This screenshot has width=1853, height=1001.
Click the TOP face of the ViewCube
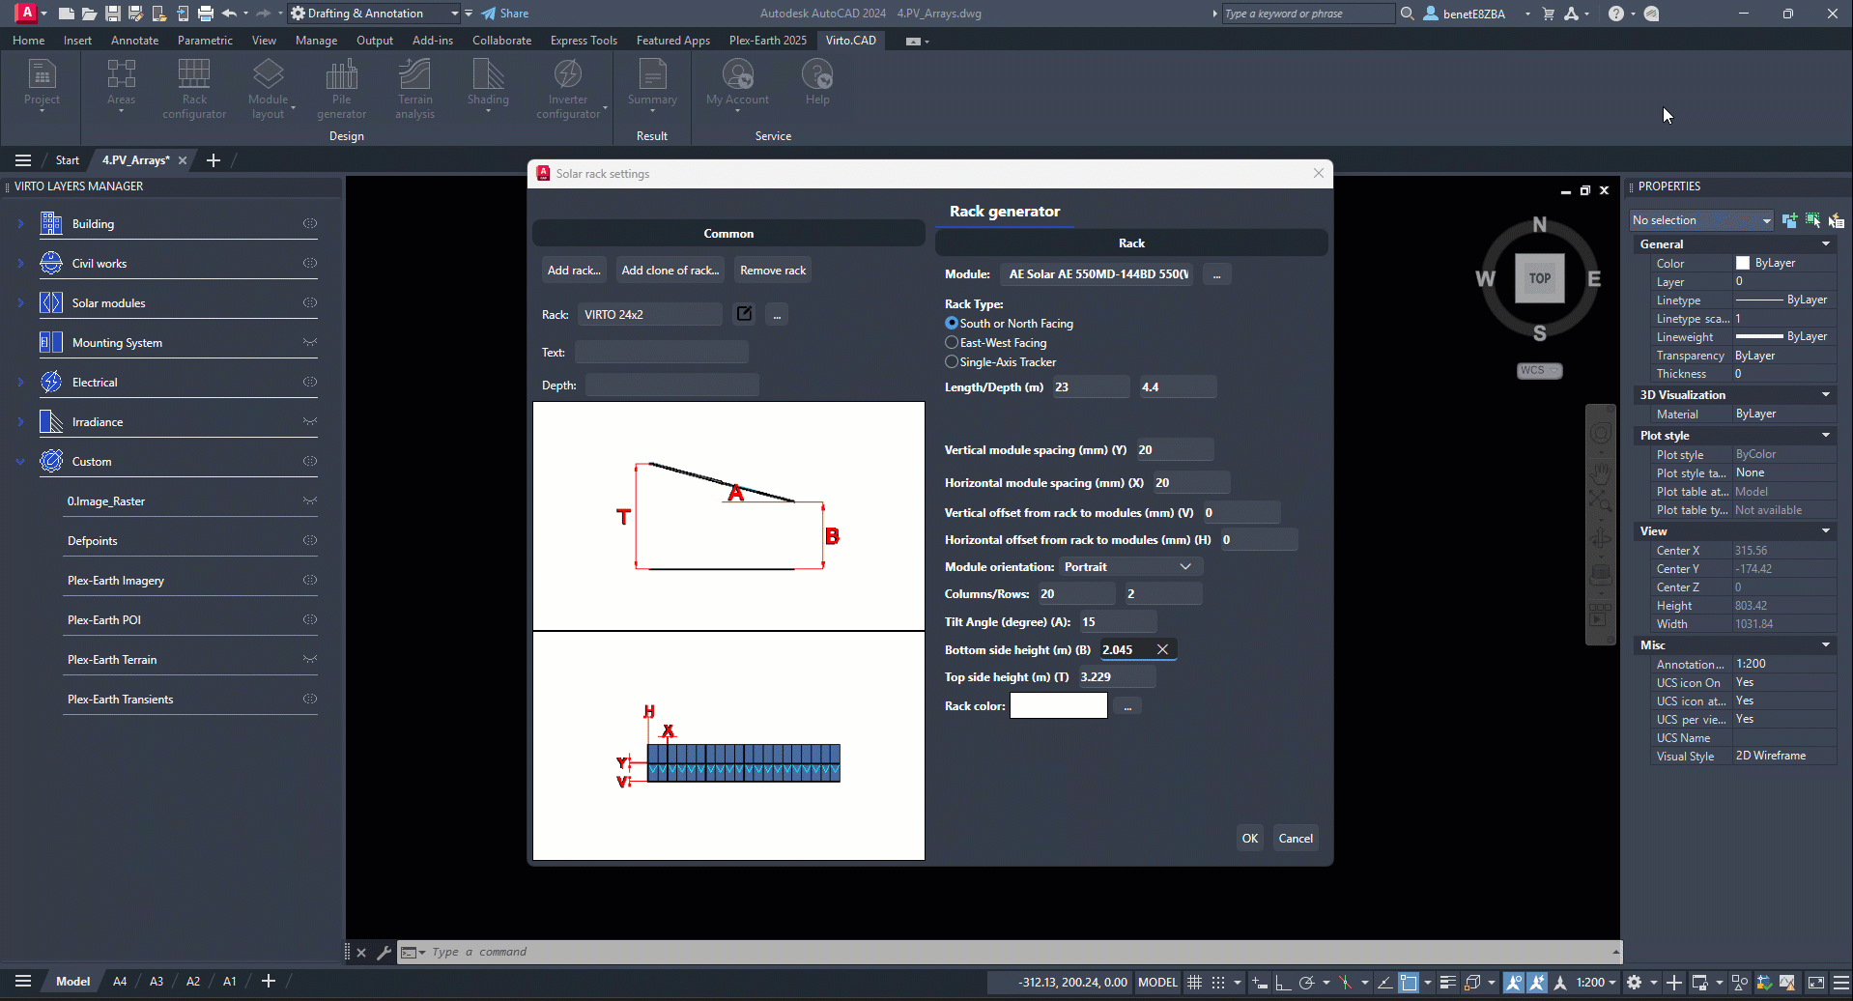click(1539, 278)
